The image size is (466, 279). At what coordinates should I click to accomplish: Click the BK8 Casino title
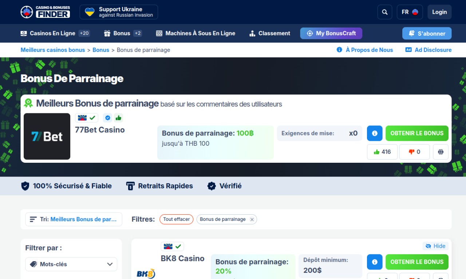(x=183, y=259)
